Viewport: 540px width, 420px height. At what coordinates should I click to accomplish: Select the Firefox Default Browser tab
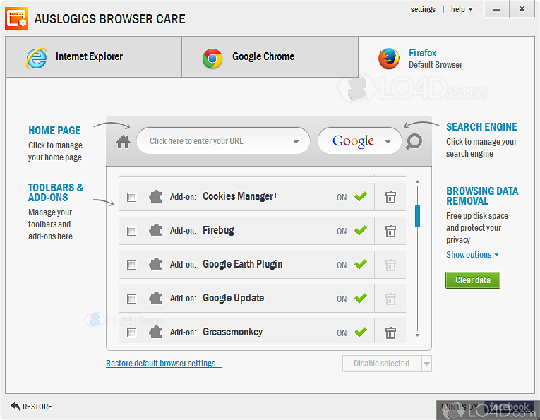point(446,57)
